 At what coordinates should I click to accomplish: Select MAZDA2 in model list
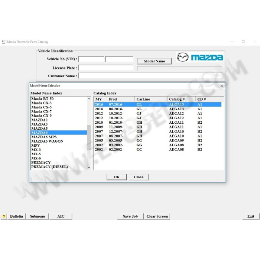point(59,120)
